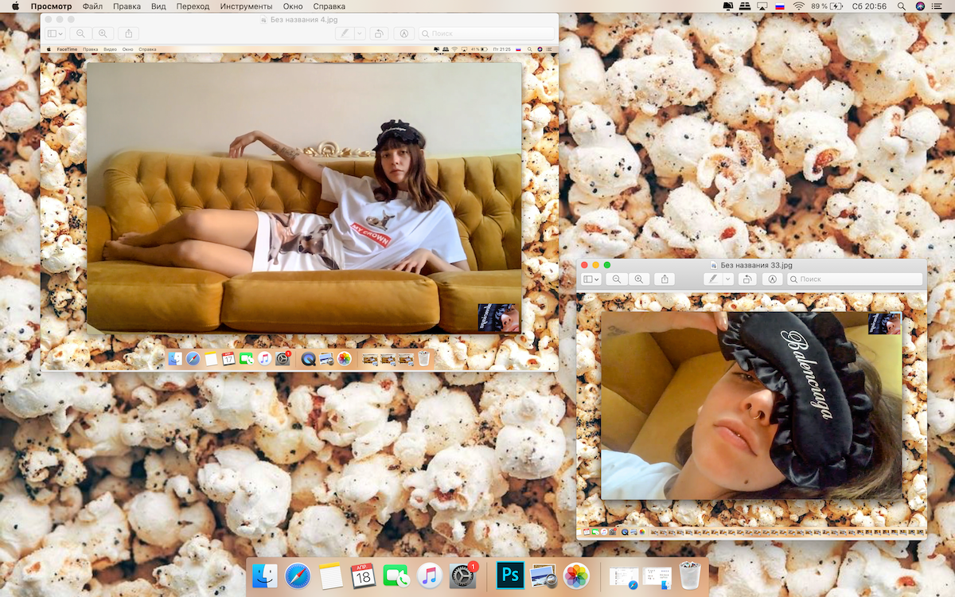Open the Вид menu in the menu bar
Screen dimensions: 955x597
pyautogui.click(x=158, y=6)
